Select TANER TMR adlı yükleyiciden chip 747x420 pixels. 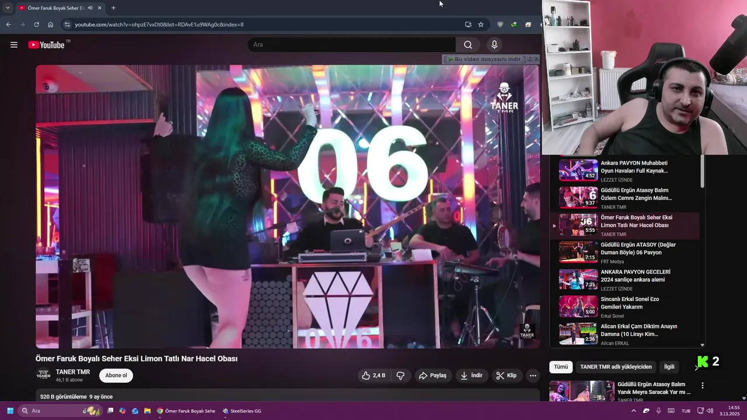tap(616, 367)
